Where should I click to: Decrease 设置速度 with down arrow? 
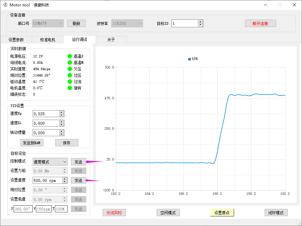(x=65, y=182)
